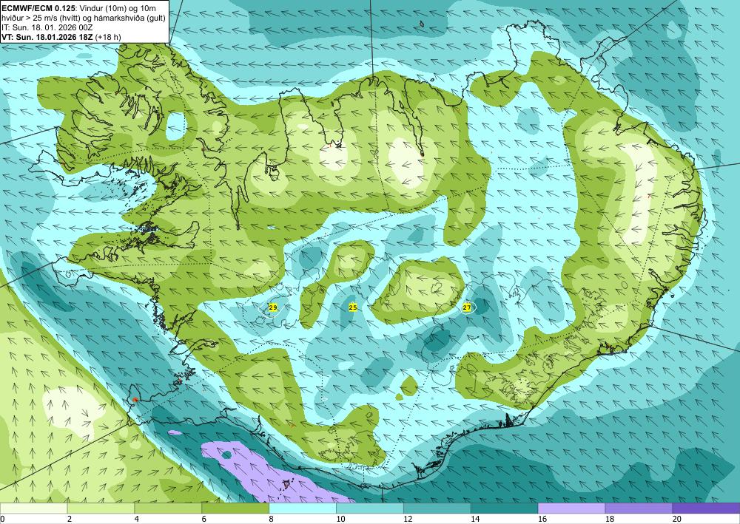Select the 6–8 m/s olive green legend swatch
Viewport: 740px width, 524px height.
(x=235, y=508)
